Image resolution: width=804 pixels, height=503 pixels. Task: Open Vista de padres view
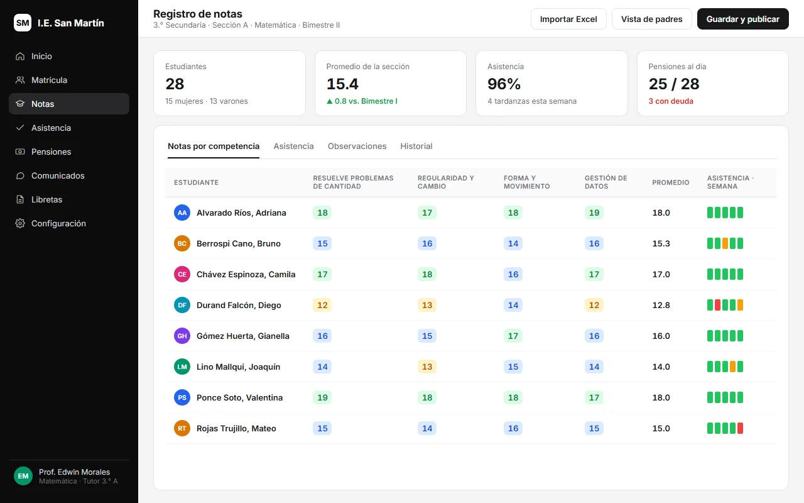tap(652, 19)
